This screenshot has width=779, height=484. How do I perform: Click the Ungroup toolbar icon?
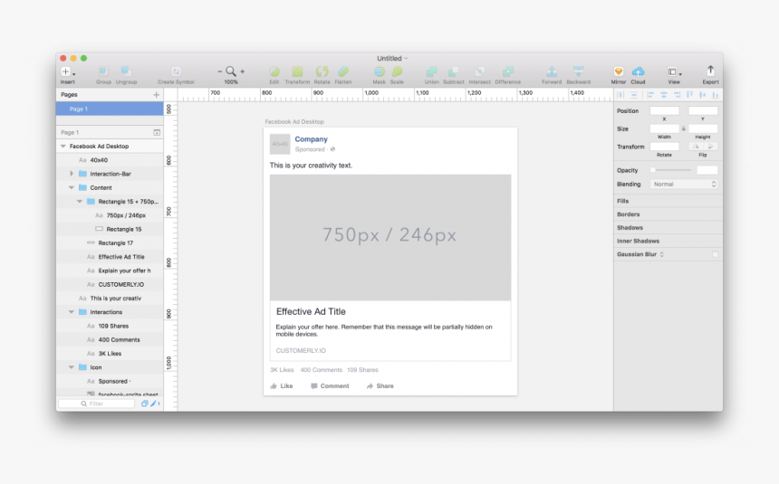[x=126, y=71]
